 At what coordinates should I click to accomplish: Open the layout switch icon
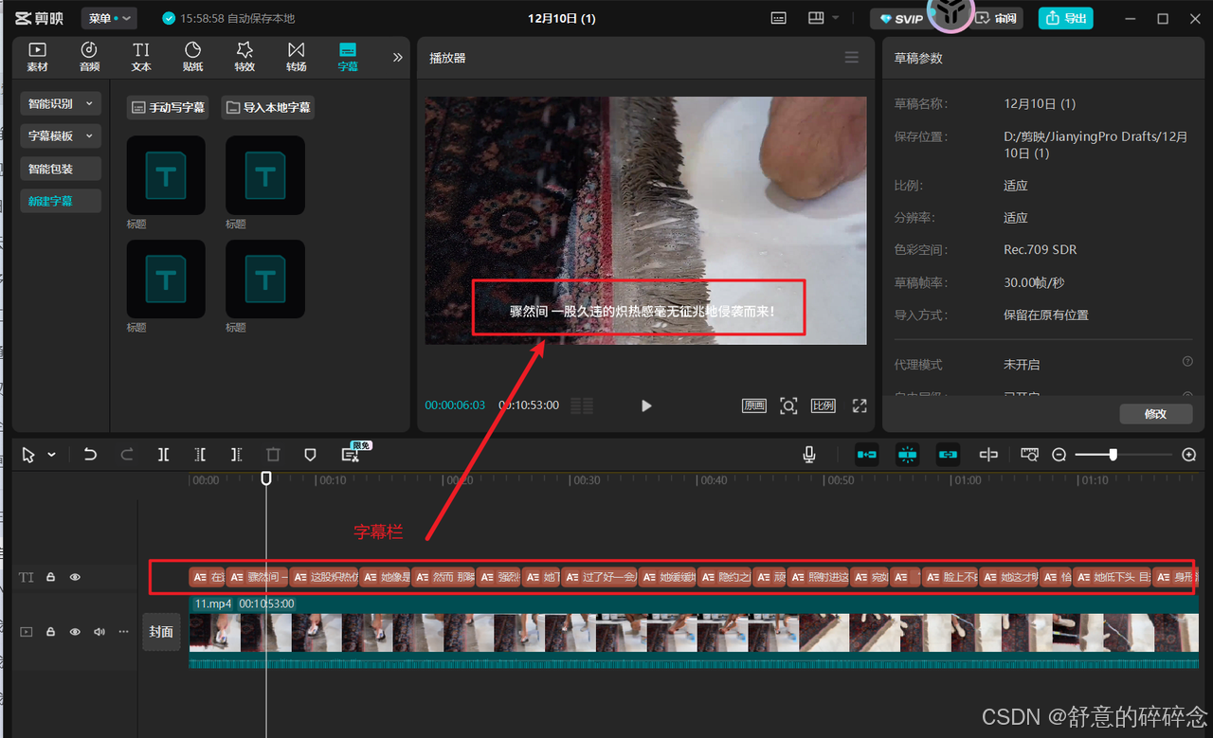click(816, 18)
